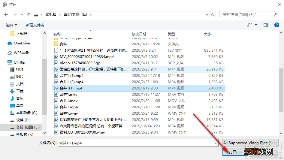Open the All Supported Video Files filter

click(x=250, y=143)
